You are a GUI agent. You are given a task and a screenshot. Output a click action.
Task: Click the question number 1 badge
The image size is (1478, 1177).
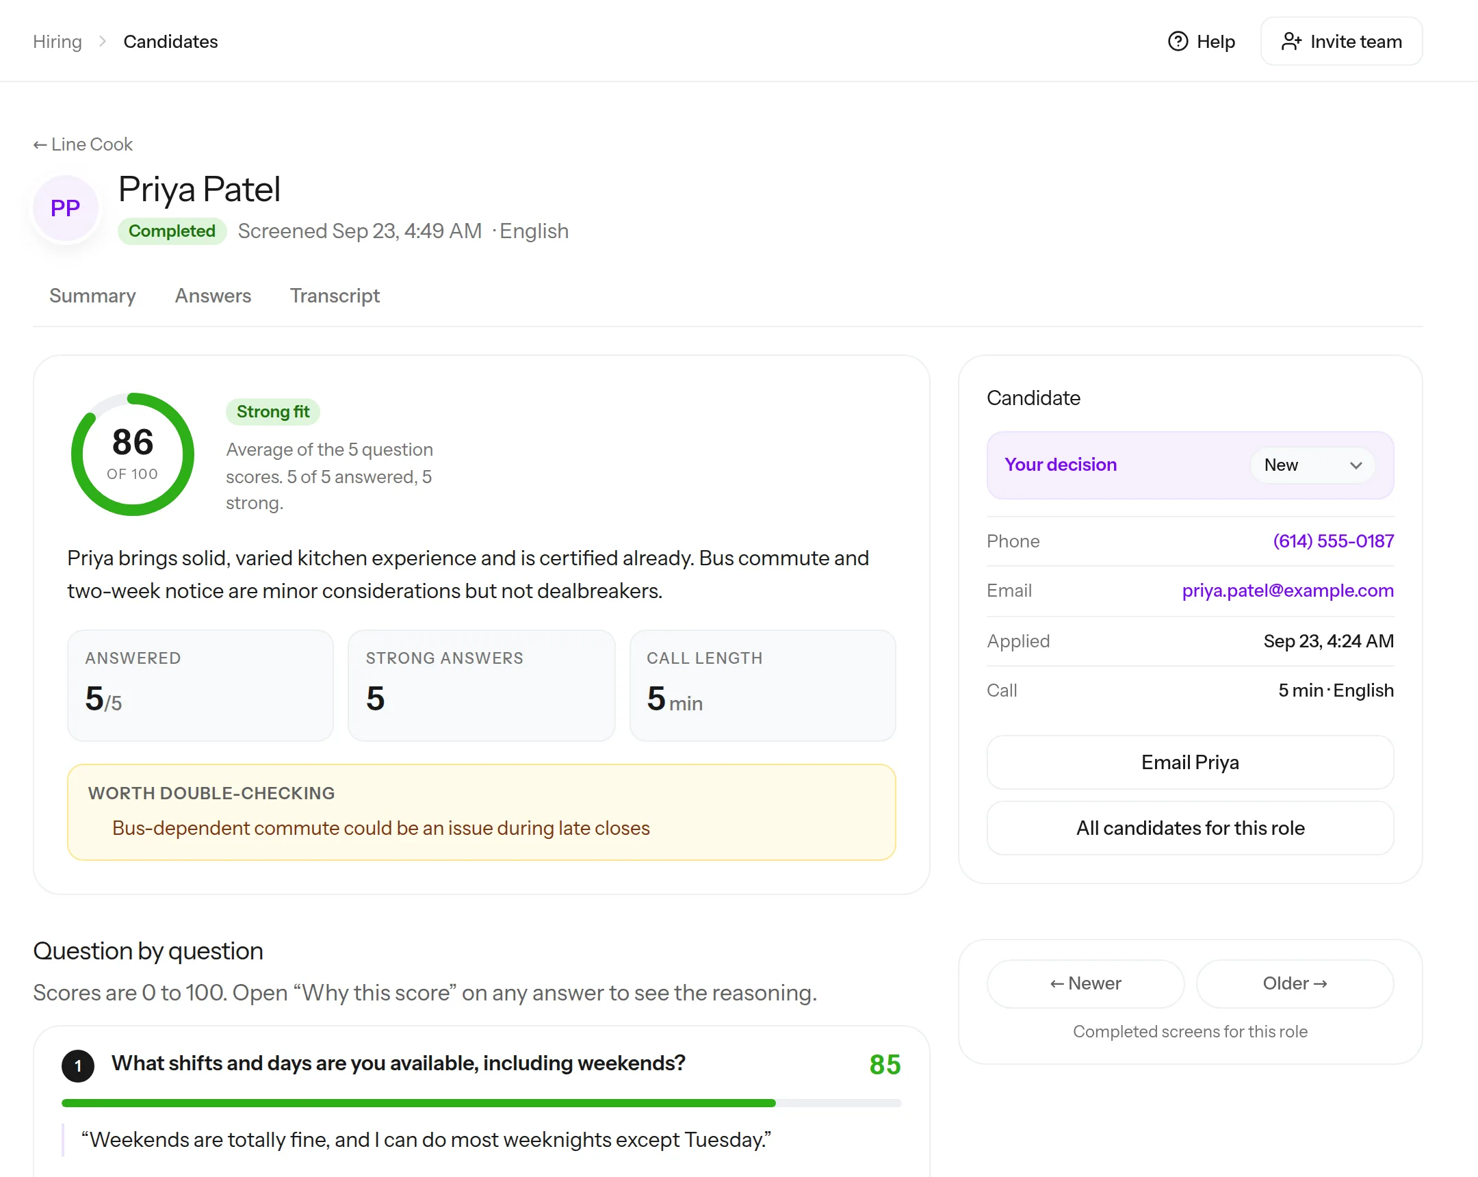click(78, 1065)
